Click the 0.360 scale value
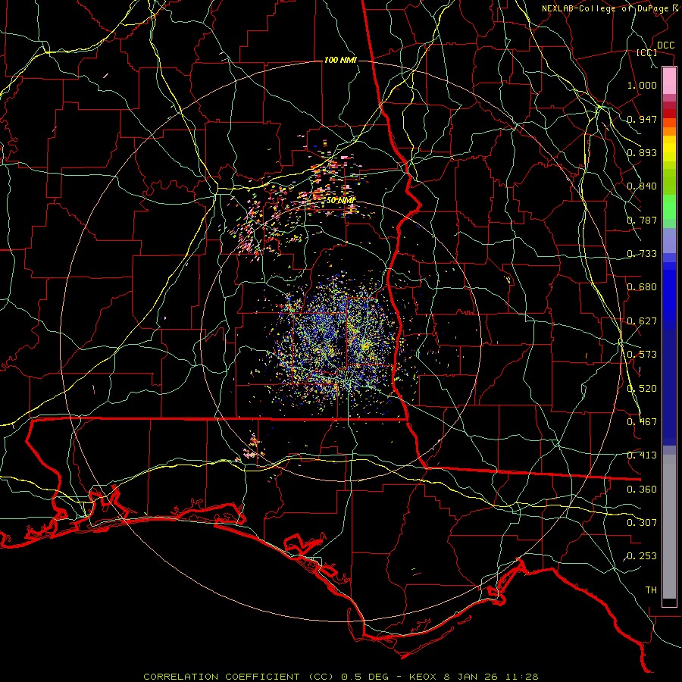 point(642,490)
